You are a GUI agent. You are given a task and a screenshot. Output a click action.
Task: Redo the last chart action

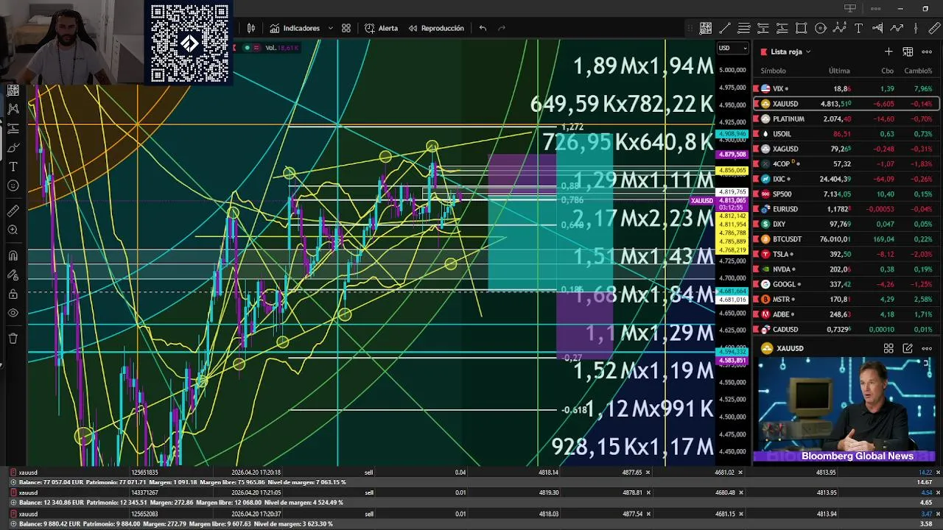point(502,28)
